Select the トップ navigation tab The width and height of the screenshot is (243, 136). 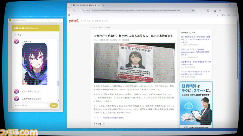[x=83, y=21]
